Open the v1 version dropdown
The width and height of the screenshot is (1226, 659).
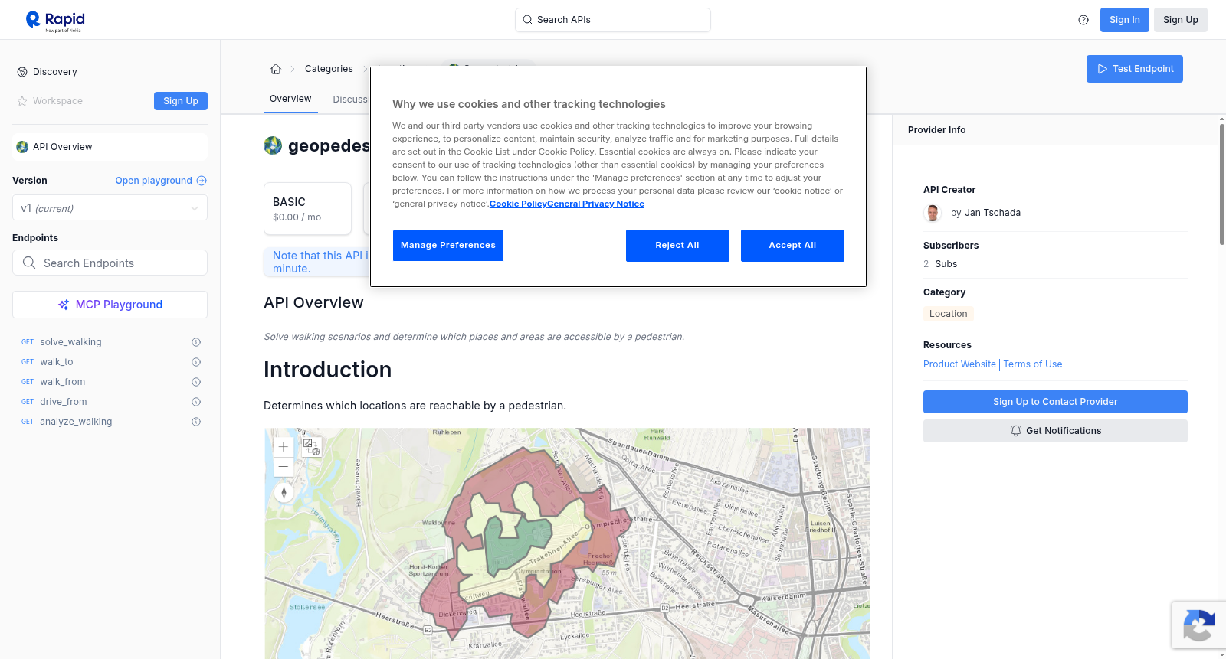(x=110, y=208)
